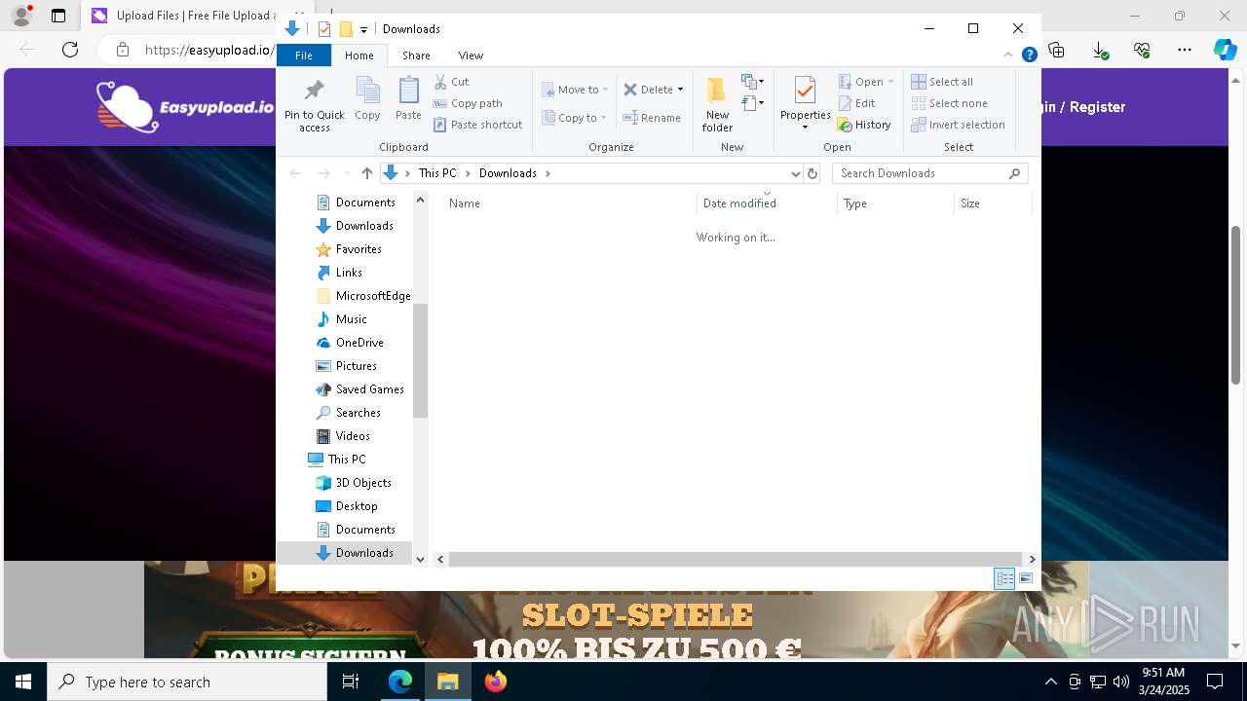This screenshot has width=1247, height=701.
Task: Select MicrosoftEdge folder in navigation pane
Action: [363, 296]
